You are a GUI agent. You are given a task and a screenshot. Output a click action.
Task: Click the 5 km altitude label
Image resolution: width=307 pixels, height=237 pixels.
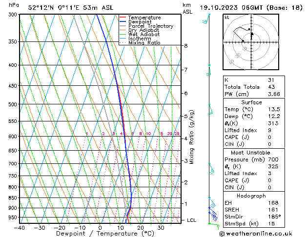(x=186, y=116)
